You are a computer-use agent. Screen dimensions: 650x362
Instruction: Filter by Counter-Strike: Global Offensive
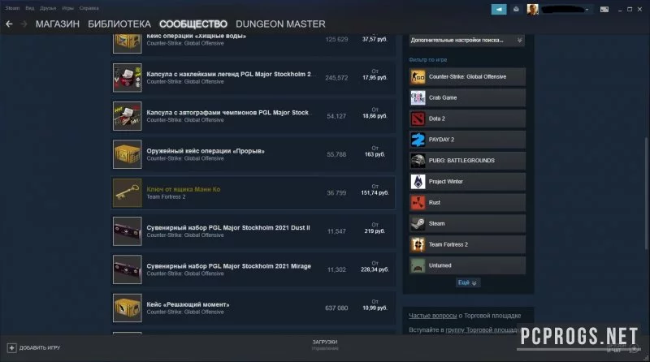pos(468,76)
